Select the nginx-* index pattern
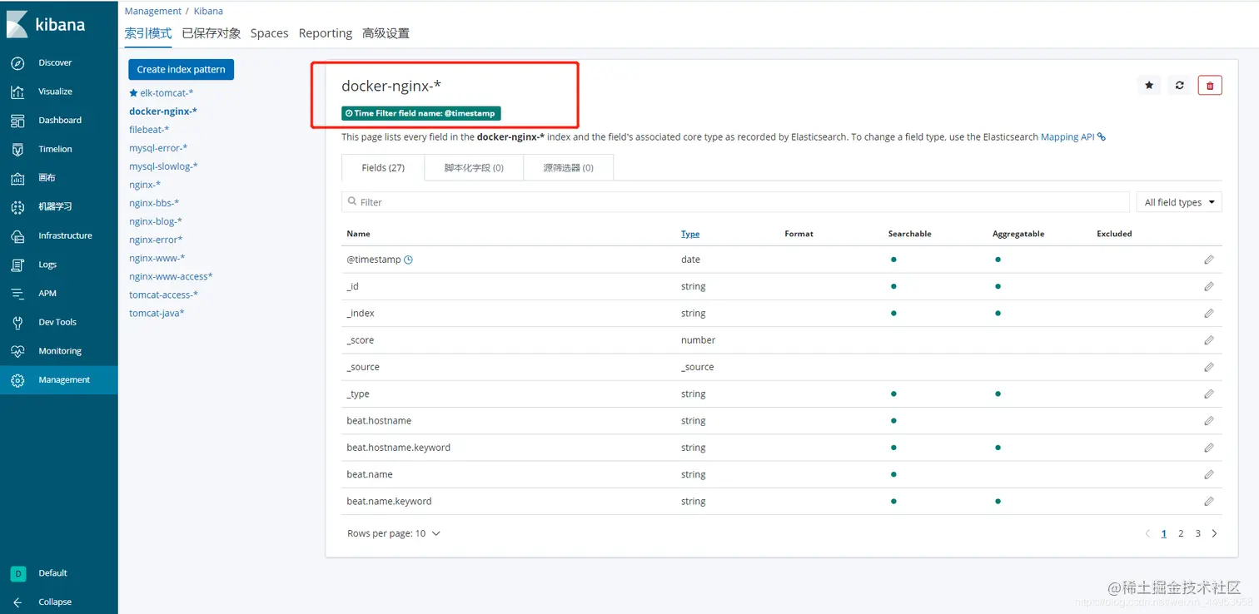 145,185
